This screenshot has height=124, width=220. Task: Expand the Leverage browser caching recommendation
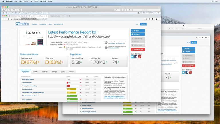pos(30,86)
